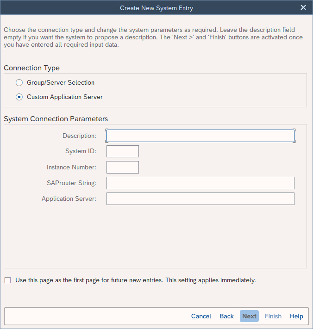
Task: Click the System ID field
Action: click(x=123, y=151)
